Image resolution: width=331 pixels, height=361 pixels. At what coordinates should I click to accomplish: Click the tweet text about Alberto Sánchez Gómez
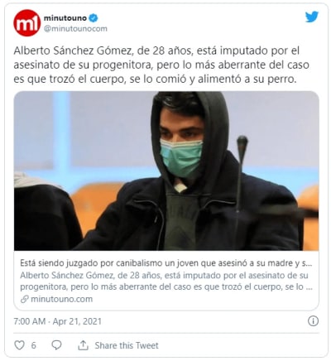(161, 65)
